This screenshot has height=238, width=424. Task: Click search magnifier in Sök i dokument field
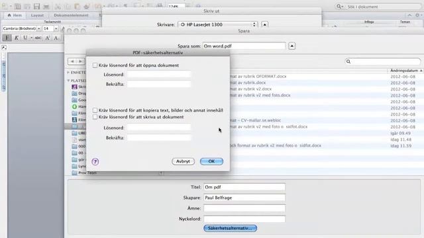point(339,7)
